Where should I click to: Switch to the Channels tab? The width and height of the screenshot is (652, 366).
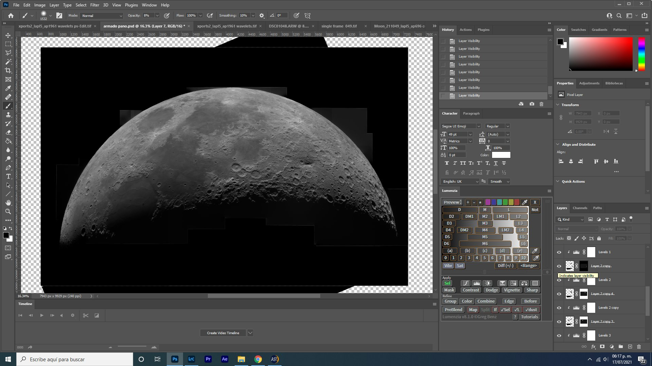pos(580,208)
